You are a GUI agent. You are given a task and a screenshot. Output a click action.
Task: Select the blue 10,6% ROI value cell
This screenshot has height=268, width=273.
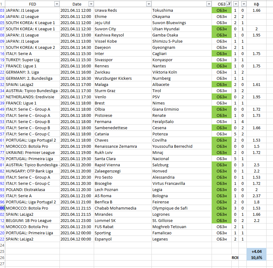click(256, 257)
